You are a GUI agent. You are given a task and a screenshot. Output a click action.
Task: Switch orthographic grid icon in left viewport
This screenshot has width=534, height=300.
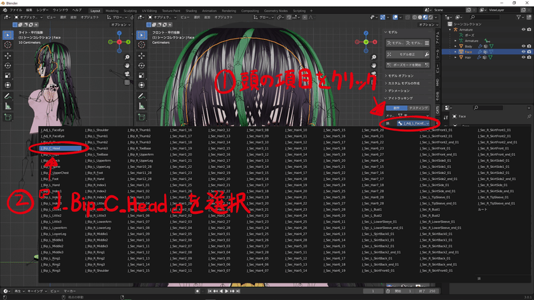point(127,82)
